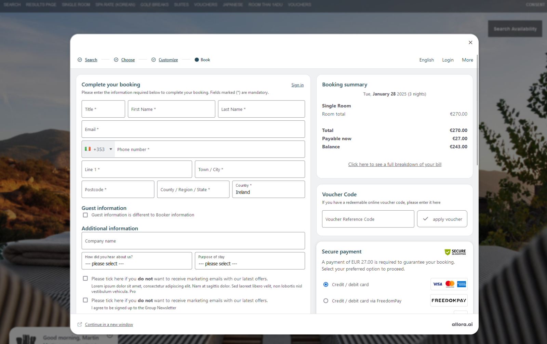The width and height of the screenshot is (547, 344).
Task: Close the booking dialog with the X icon
Action: tap(470, 42)
